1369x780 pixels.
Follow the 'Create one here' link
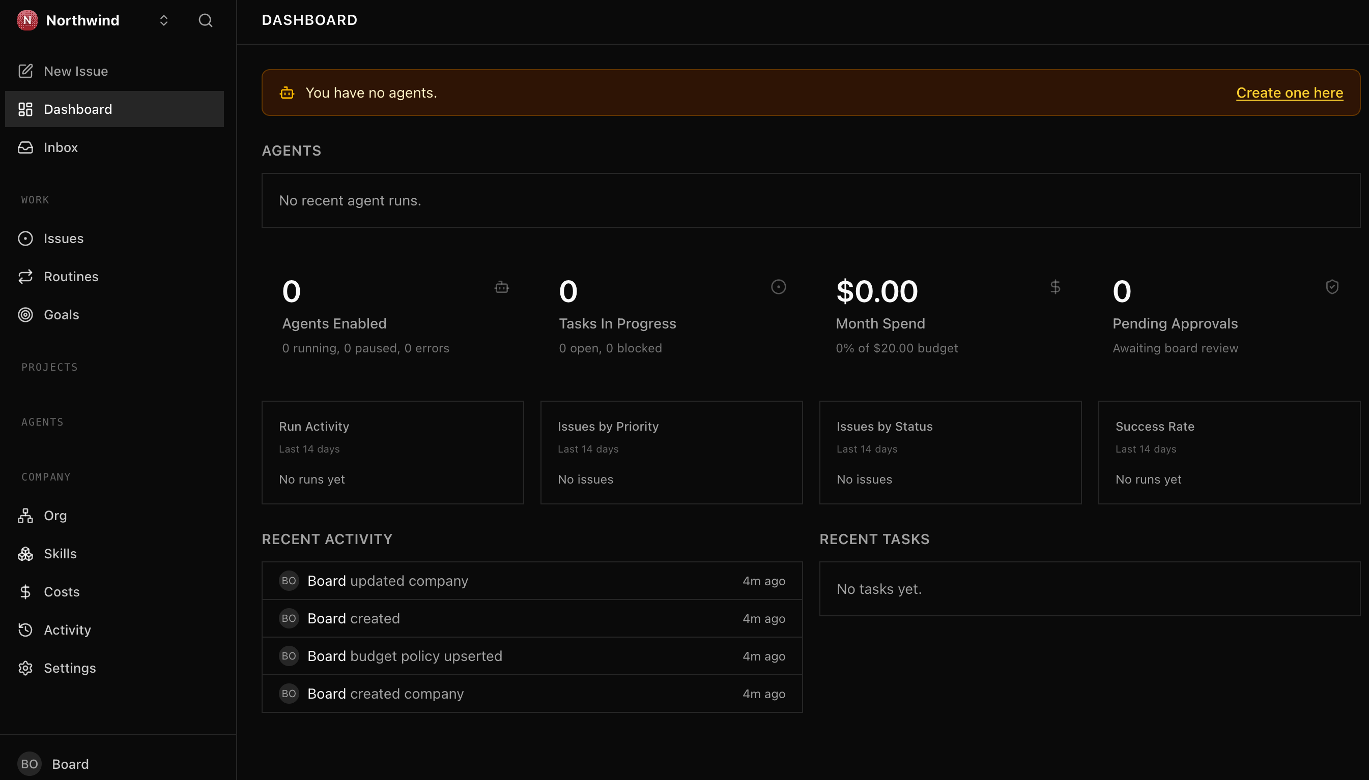coord(1289,93)
